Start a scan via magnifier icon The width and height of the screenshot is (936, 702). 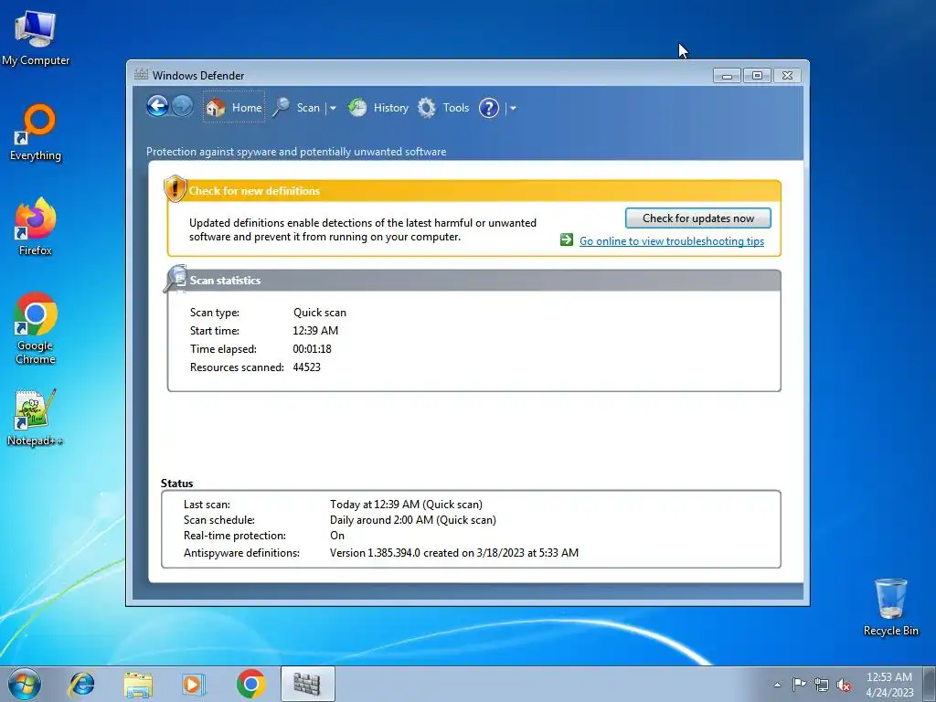[x=282, y=108]
